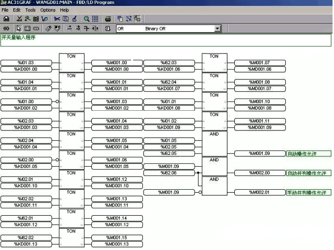
Task: Click the contact symbol icon at toolbar start
Action: (6, 28)
